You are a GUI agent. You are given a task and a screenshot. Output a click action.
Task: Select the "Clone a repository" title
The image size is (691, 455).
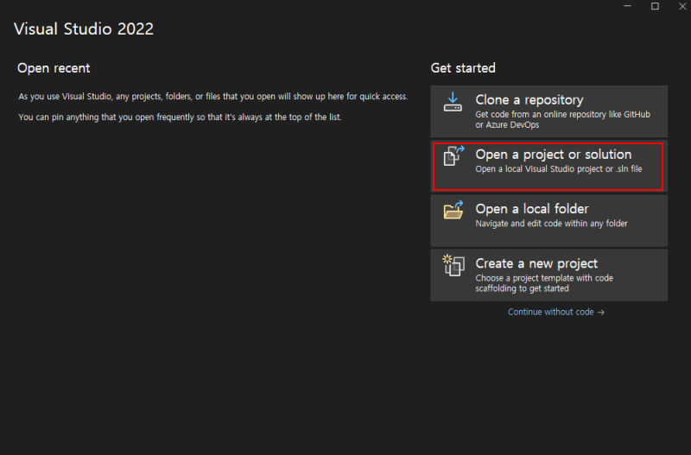pos(529,100)
